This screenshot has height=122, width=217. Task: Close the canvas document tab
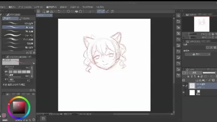point(51,15)
